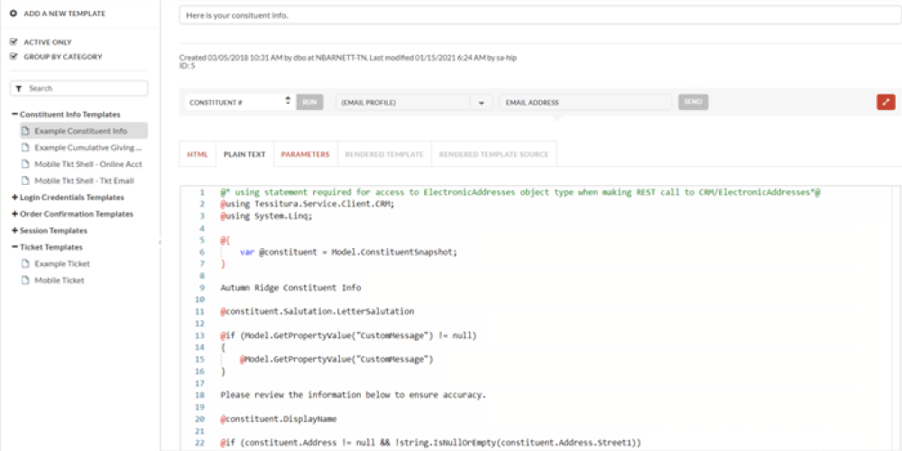Switch to the HTML tab
The image size is (902, 451).
(197, 154)
